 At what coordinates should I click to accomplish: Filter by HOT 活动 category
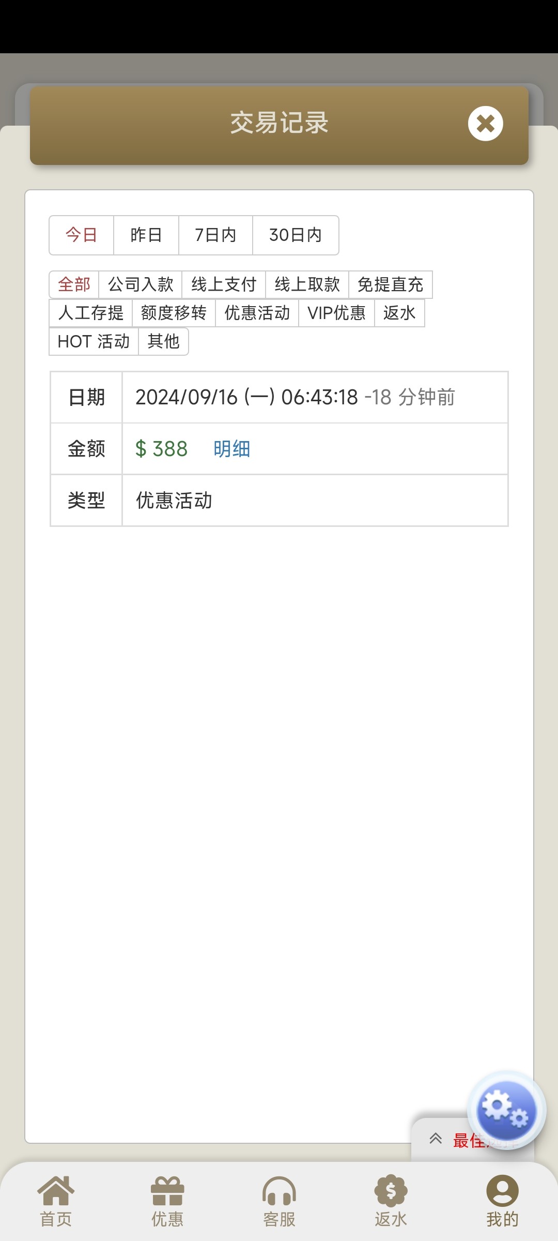(94, 341)
